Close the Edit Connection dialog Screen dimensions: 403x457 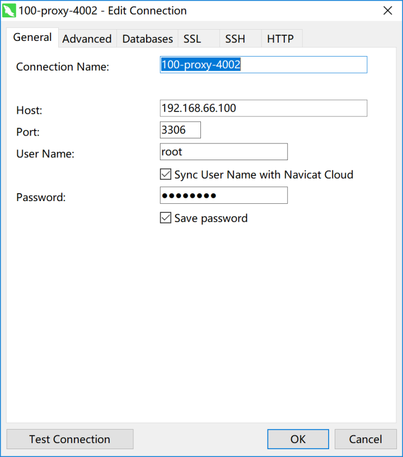[x=387, y=11]
